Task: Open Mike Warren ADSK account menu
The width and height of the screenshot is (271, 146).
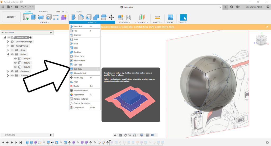Action: 254,7
